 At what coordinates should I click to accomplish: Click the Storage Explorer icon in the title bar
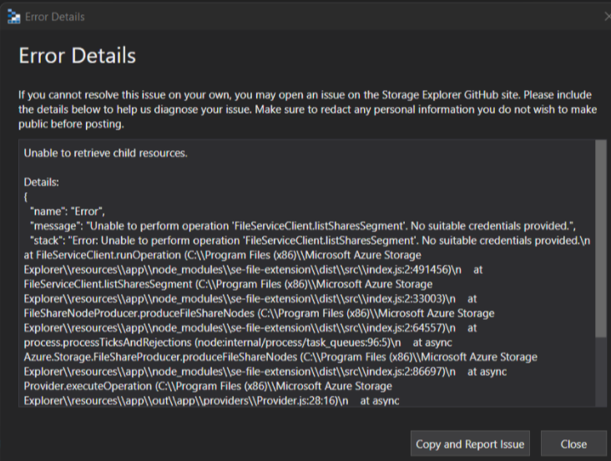coord(13,17)
